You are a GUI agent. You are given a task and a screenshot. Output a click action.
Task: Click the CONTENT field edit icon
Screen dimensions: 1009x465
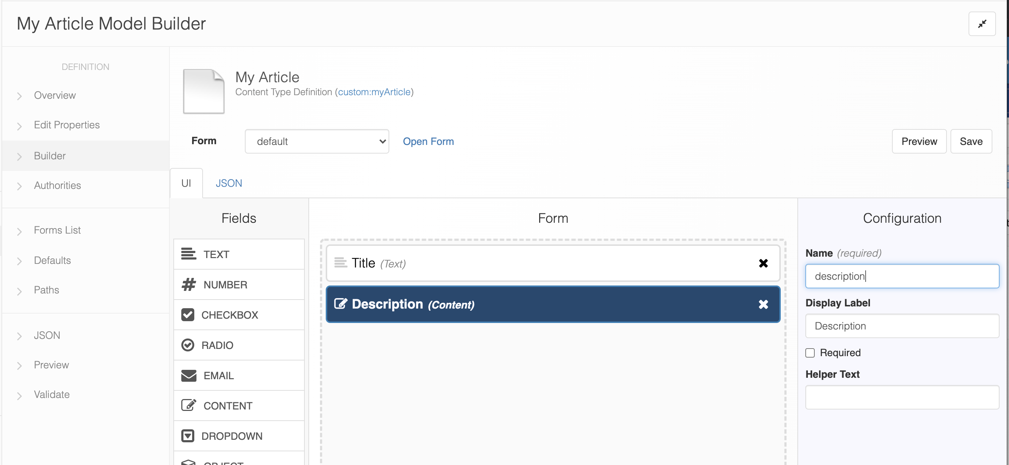[x=189, y=405]
